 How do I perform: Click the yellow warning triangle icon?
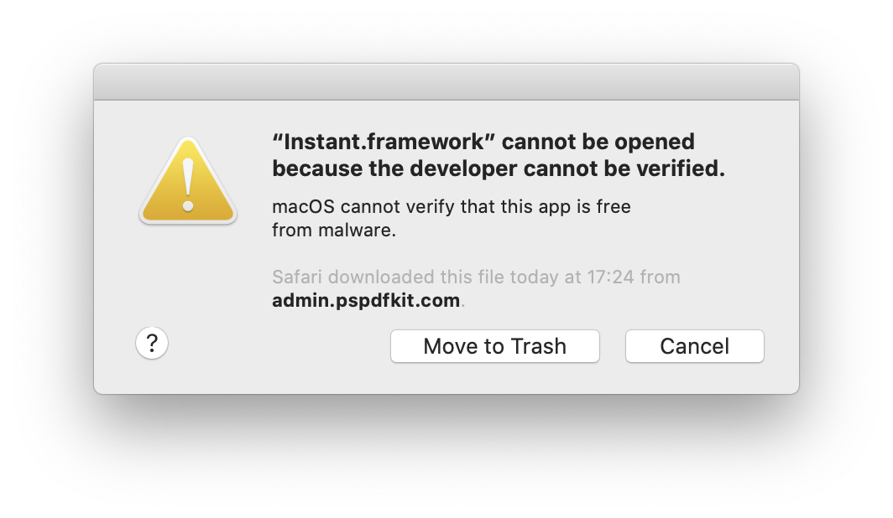click(x=188, y=181)
